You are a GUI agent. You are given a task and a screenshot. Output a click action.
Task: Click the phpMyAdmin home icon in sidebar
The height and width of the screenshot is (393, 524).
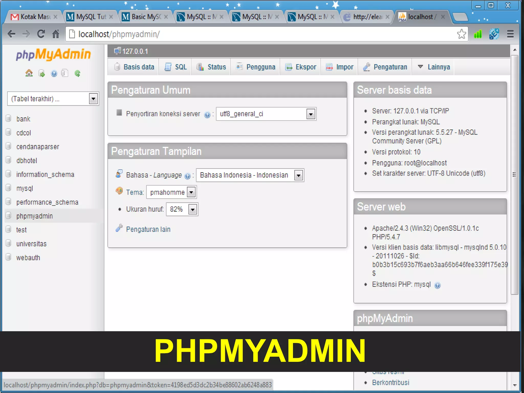(x=29, y=73)
